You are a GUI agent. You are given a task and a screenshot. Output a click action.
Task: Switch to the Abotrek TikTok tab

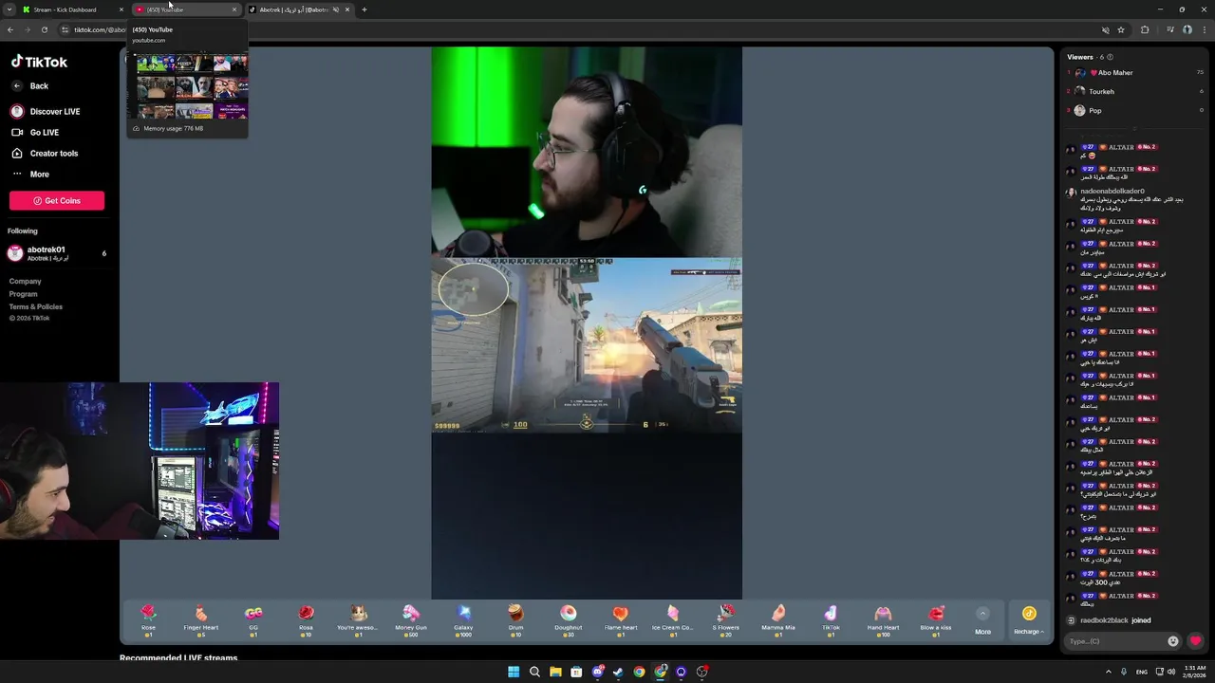(299, 9)
